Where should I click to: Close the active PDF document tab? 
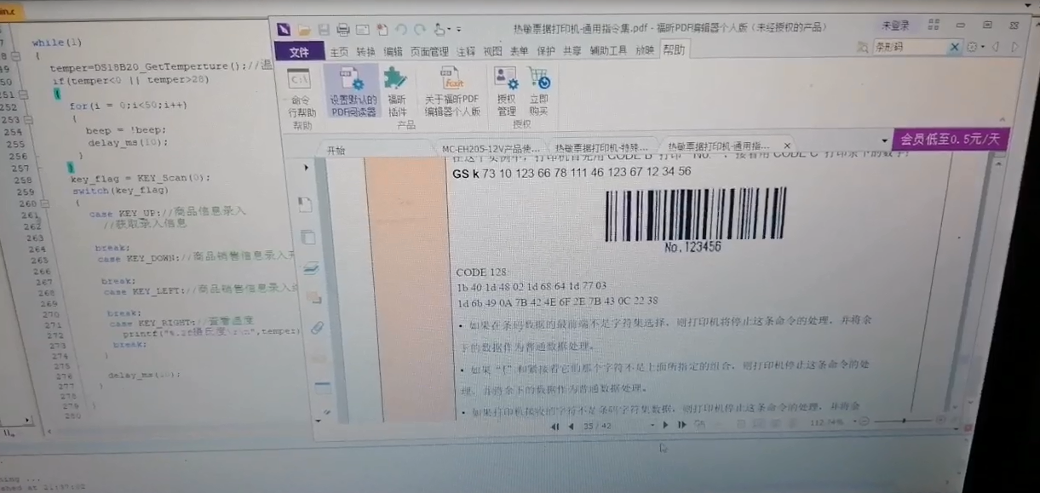787,146
